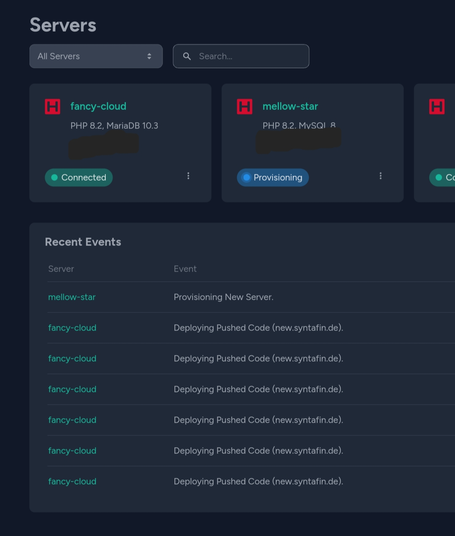This screenshot has width=455, height=536.
Task: Click the Hetzner logo on fancy-cloud card
Action: [53, 107]
